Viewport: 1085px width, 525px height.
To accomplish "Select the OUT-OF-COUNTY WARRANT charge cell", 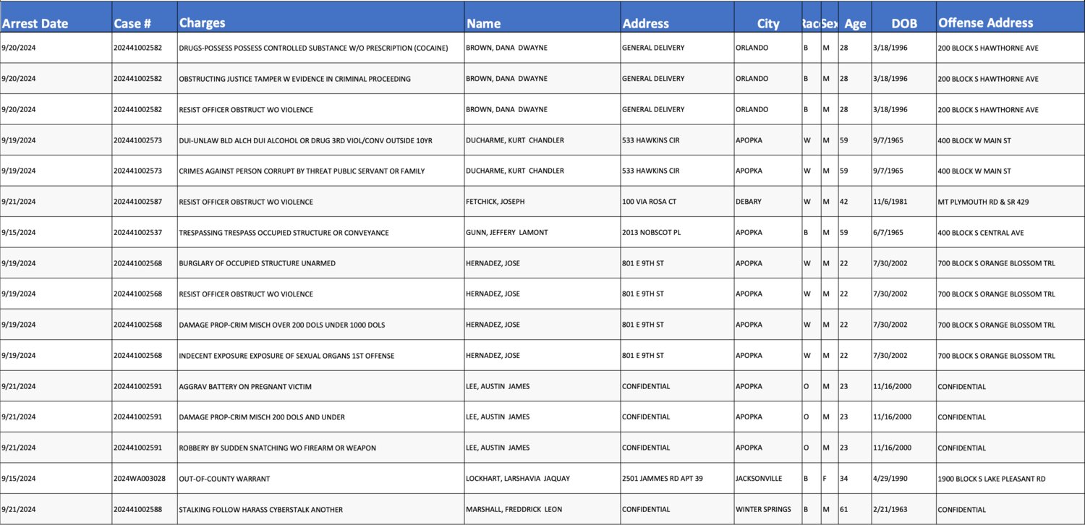I will coord(321,479).
